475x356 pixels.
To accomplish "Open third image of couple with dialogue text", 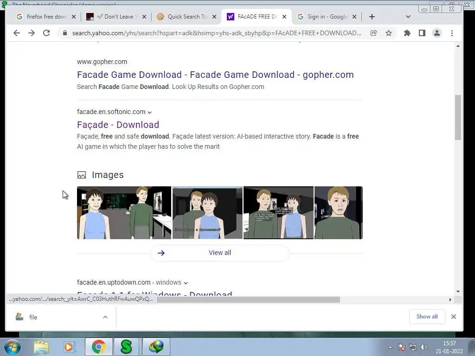I will 278,213.
